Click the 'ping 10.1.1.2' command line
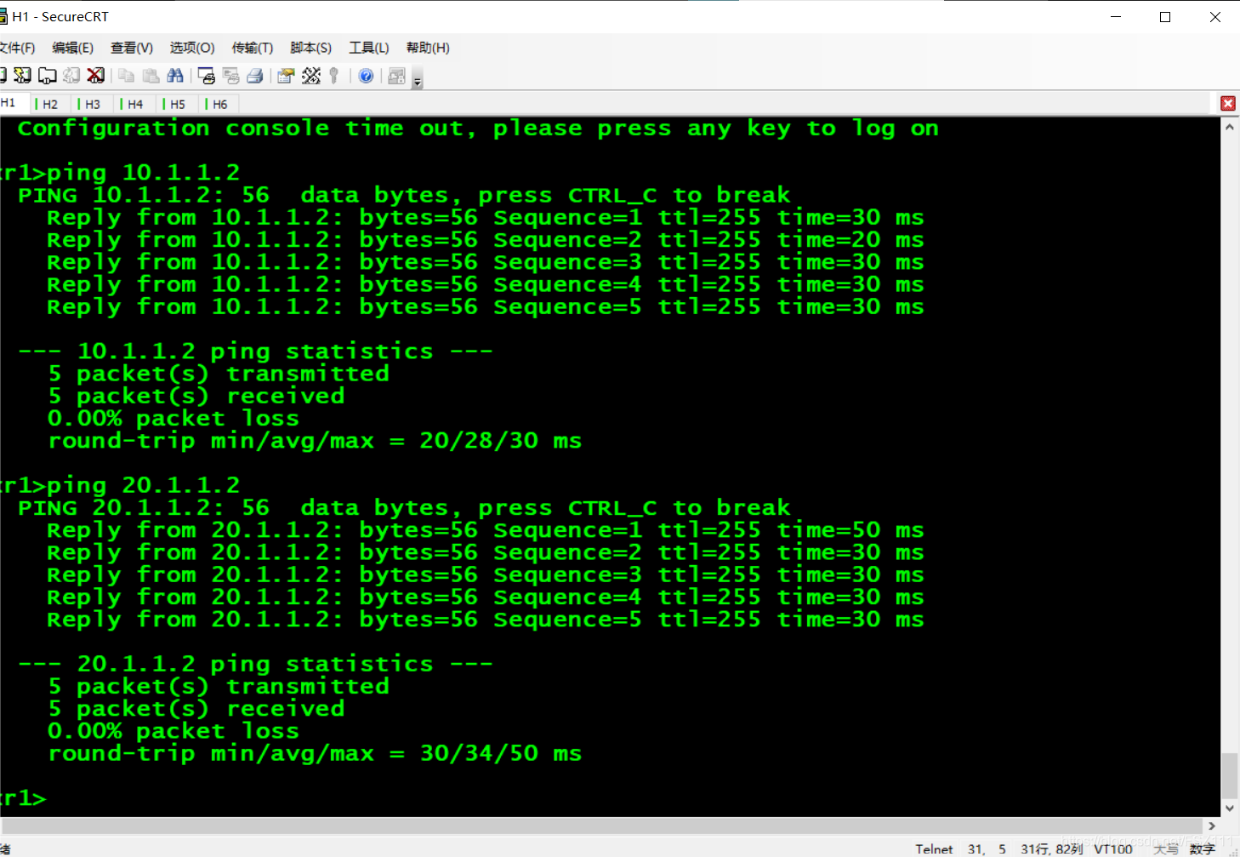The image size is (1240, 857). [120, 173]
